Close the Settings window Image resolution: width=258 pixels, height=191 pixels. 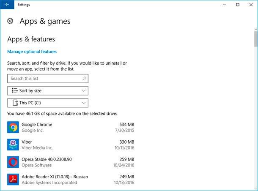251,5
